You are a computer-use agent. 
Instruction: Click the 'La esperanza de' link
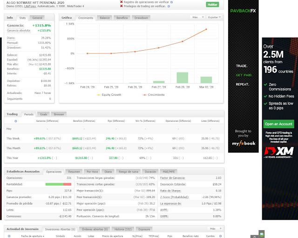click(171, 204)
